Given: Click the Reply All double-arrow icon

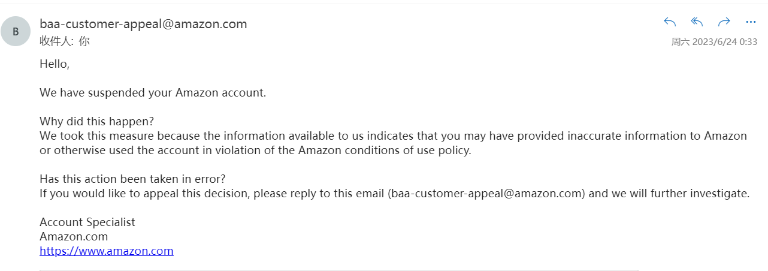Looking at the screenshot, I should (697, 22).
